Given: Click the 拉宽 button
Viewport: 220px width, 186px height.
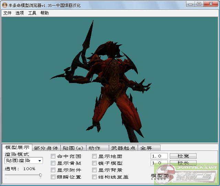Looking at the screenshot, I should [x=183, y=156].
